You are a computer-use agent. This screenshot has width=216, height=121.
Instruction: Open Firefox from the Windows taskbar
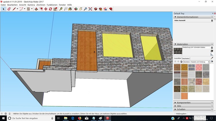click(x=79, y=118)
